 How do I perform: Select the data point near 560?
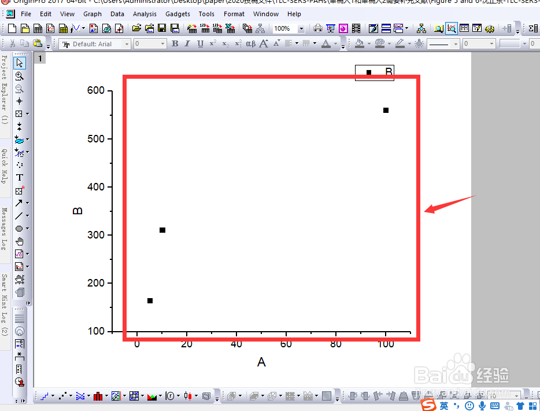(386, 111)
